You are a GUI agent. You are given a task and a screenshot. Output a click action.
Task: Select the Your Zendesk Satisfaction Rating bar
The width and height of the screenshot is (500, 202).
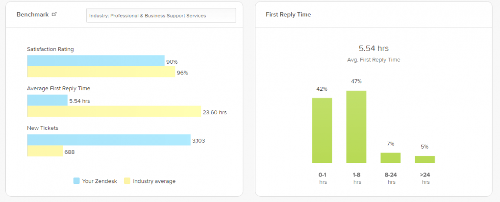coord(96,61)
